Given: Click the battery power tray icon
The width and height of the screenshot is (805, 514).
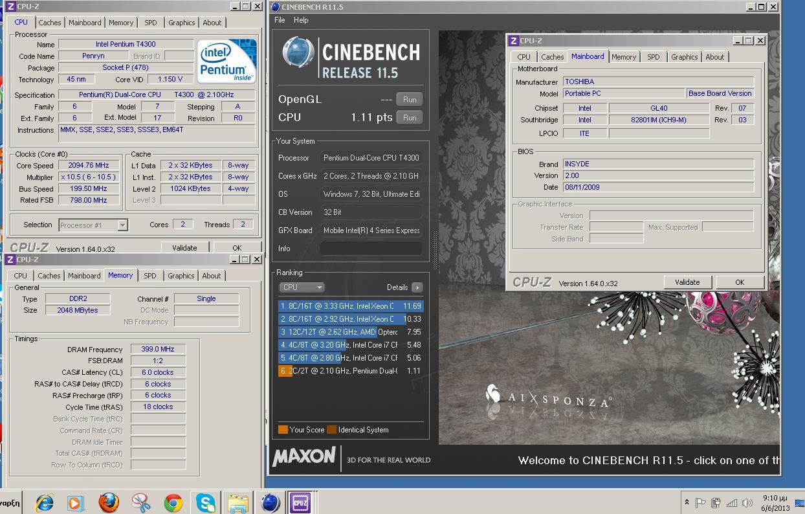Looking at the screenshot, I should (716, 502).
